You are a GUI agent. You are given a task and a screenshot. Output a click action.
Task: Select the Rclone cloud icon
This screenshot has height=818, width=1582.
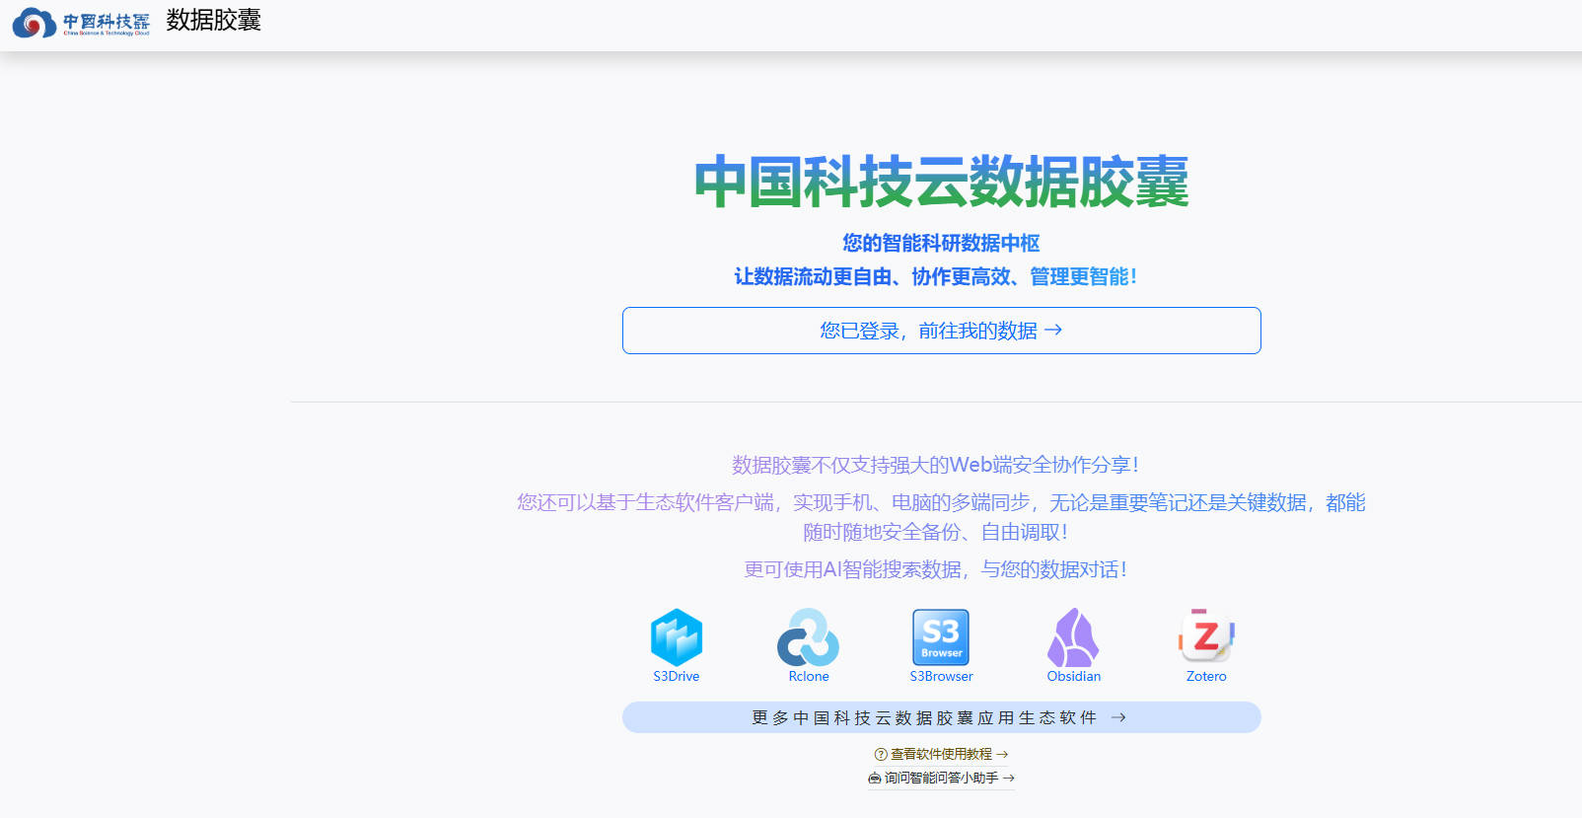click(x=808, y=636)
